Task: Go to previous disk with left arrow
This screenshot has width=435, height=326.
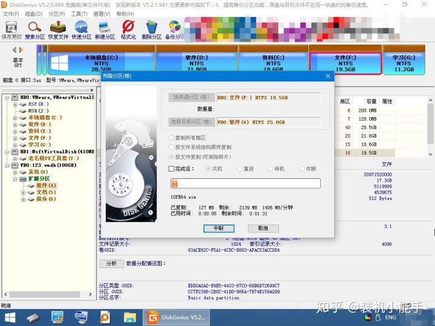Action: click(x=14, y=50)
